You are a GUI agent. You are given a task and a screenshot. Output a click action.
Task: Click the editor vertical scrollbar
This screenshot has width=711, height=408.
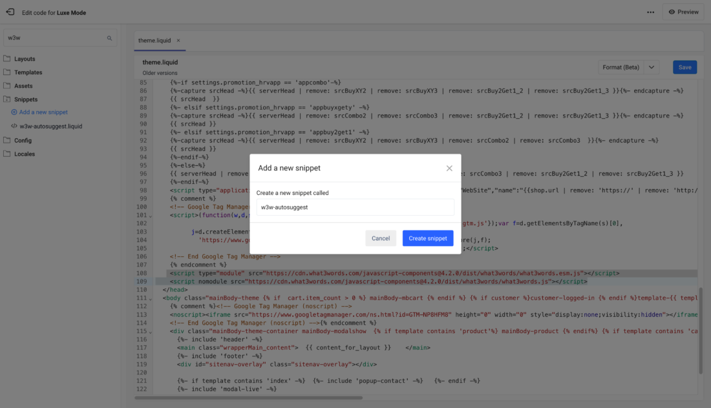[x=701, y=331]
